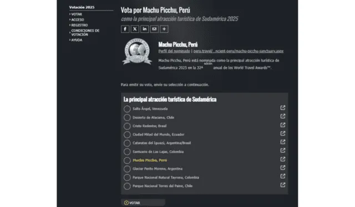This screenshot has height=207, width=355.
Task: Choose Cataratas del Iguazú radio button
Action: click(x=127, y=143)
